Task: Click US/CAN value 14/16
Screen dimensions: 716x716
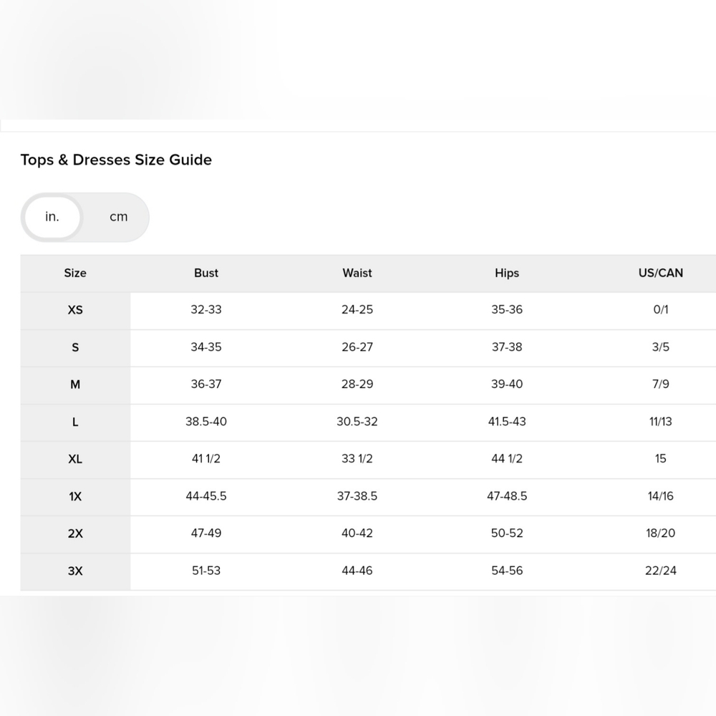Action: (661, 496)
